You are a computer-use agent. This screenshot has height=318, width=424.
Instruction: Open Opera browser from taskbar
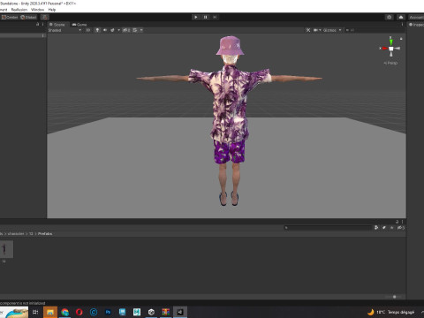coord(79,312)
